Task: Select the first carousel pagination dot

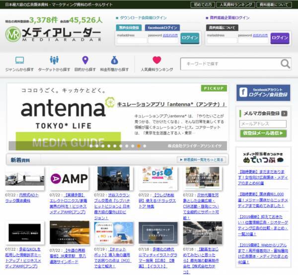Action: [91, 146]
